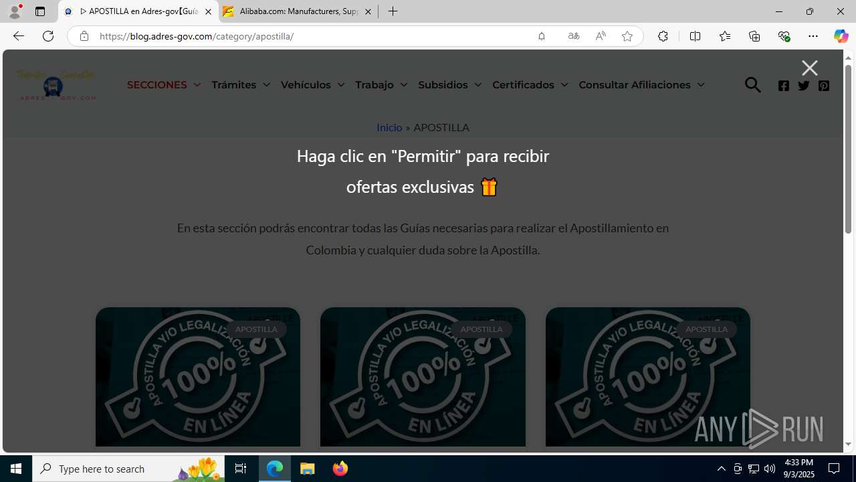Open the second APOSTILLA article thumbnail
This screenshot has height=482, width=856.
(x=423, y=377)
